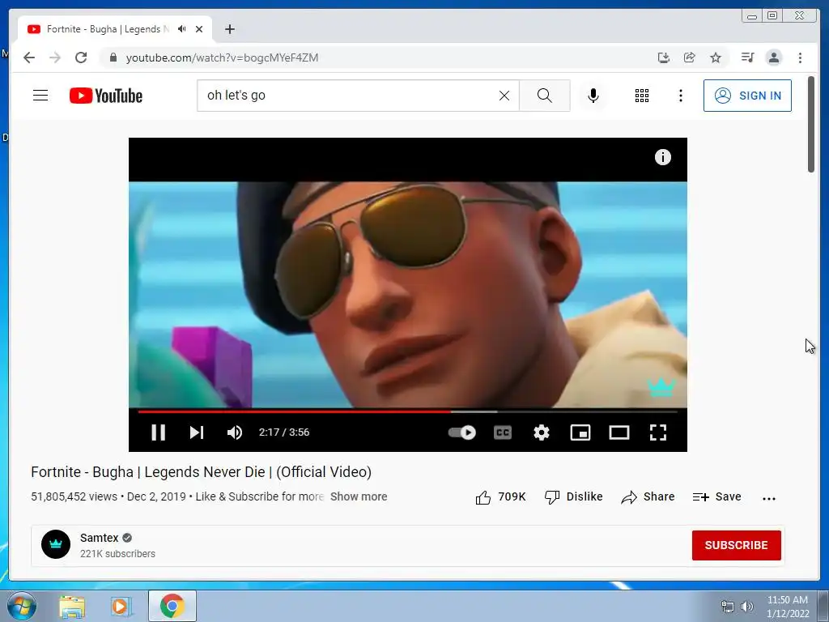Open video settings gear
Viewport: 829px width, 622px height.
(541, 432)
